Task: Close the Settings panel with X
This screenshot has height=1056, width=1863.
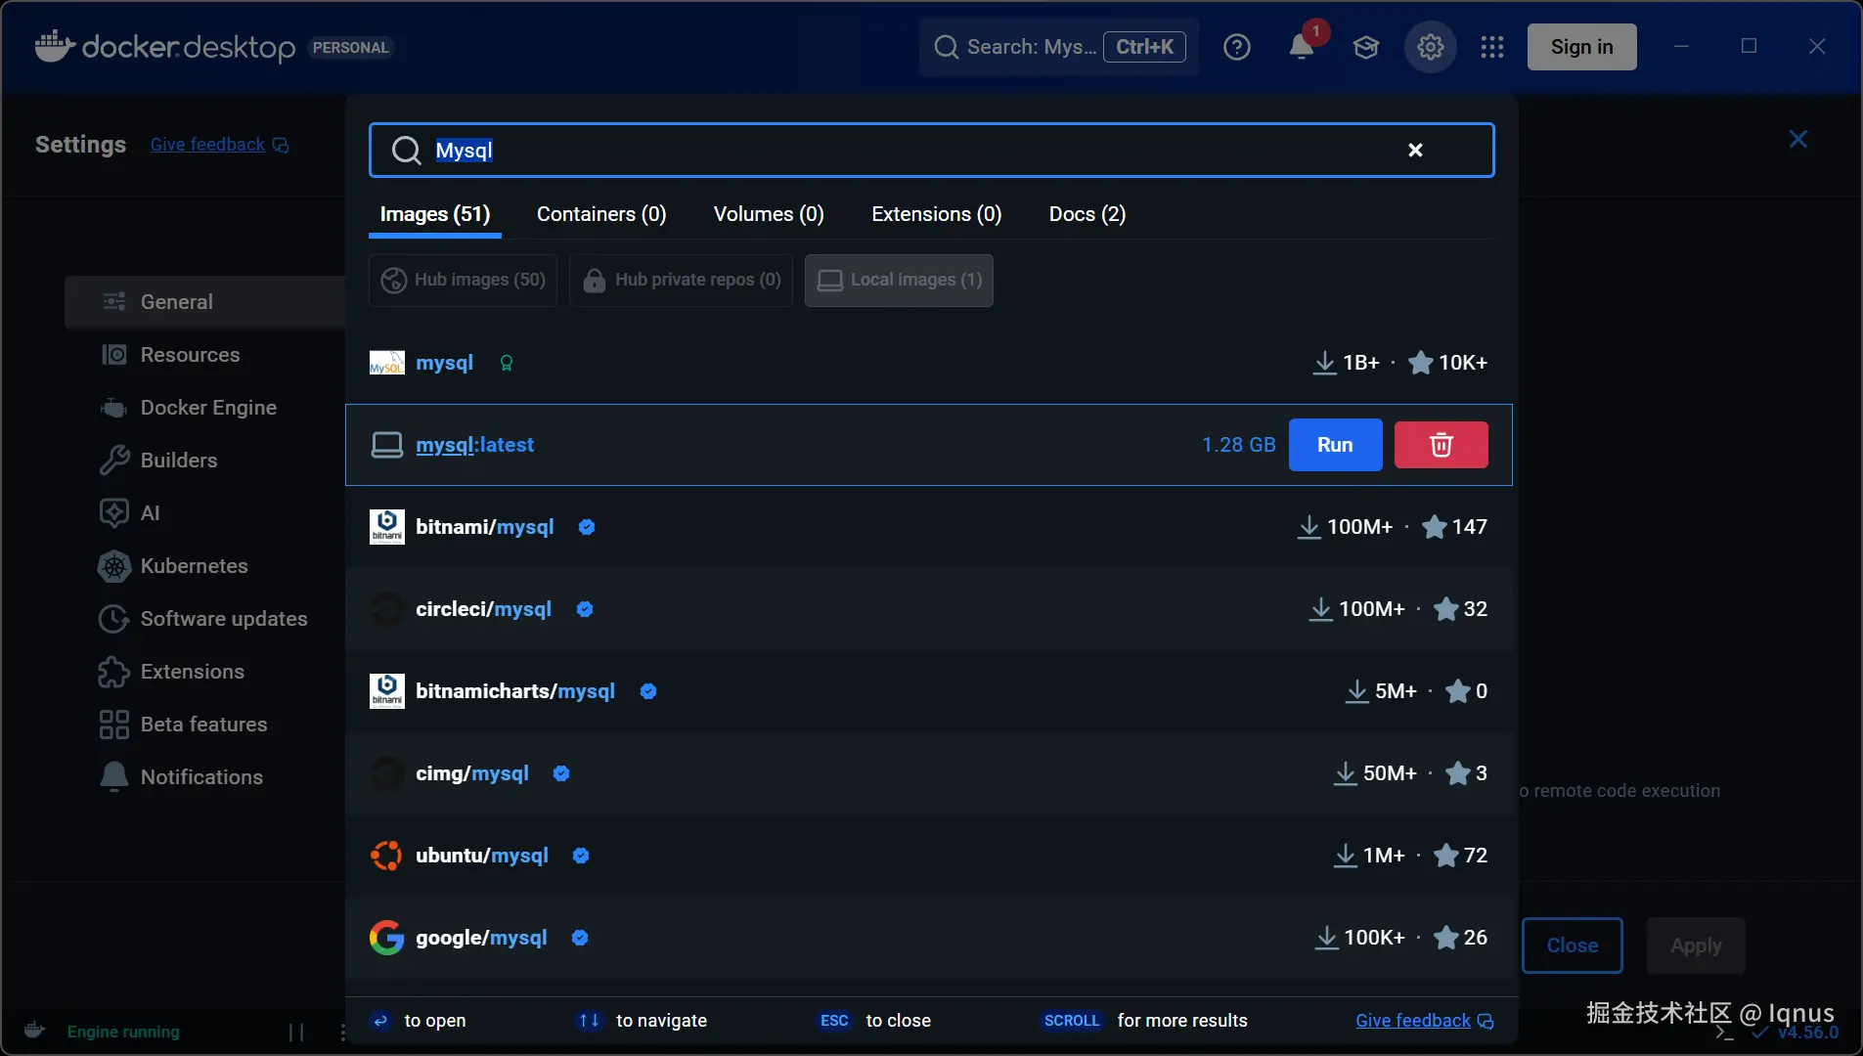Action: click(x=1797, y=139)
